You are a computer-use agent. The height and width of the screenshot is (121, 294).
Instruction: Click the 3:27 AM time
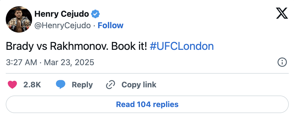pyautogui.click(x=22, y=62)
